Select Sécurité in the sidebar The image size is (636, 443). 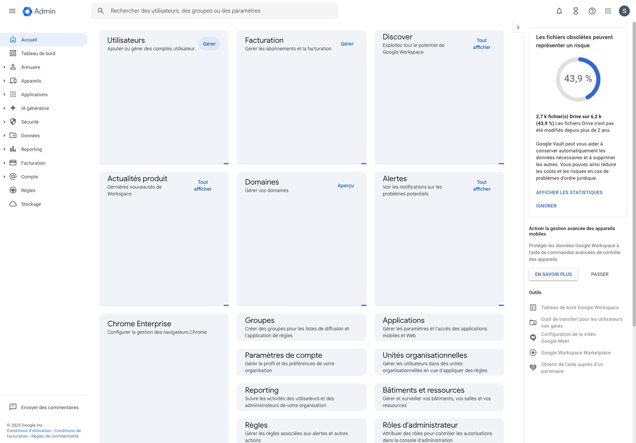pos(44,122)
